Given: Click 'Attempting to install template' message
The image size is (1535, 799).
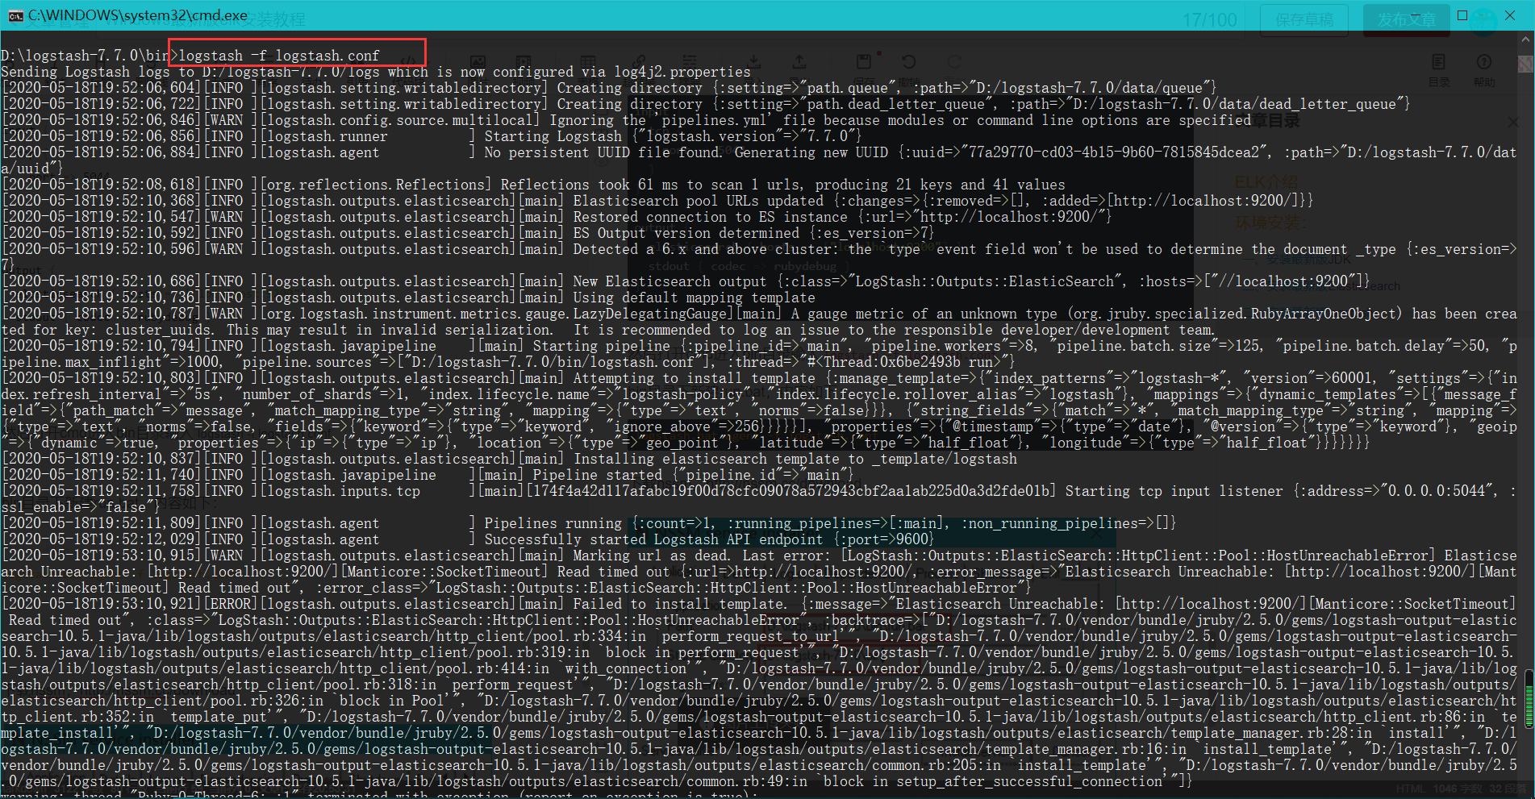Looking at the screenshot, I should click(x=695, y=378).
